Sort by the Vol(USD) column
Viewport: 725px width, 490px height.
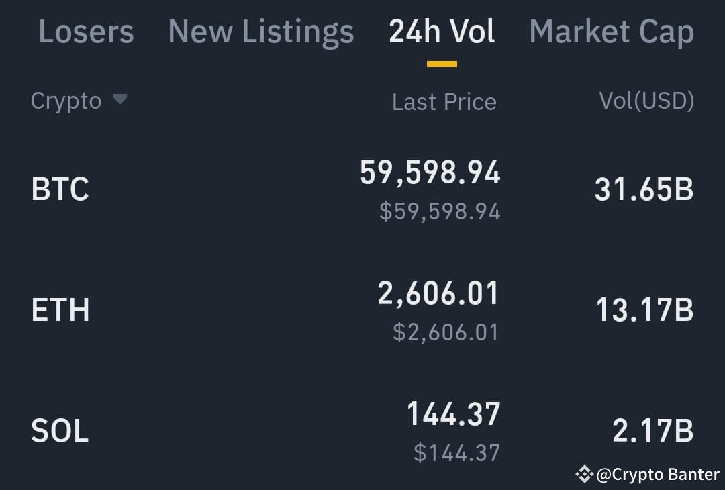[646, 101]
